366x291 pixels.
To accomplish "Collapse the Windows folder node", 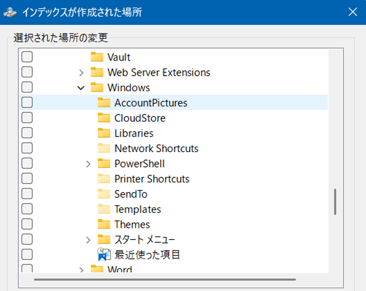I will (81, 88).
